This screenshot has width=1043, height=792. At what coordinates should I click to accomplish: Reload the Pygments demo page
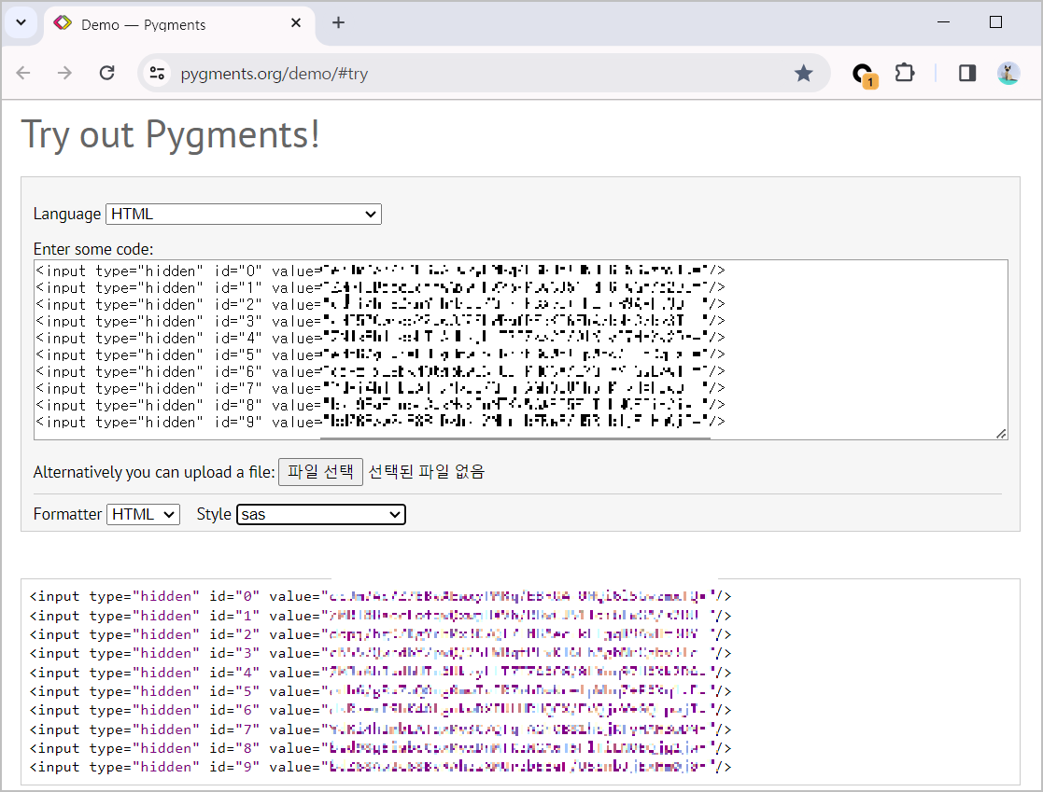coord(106,73)
